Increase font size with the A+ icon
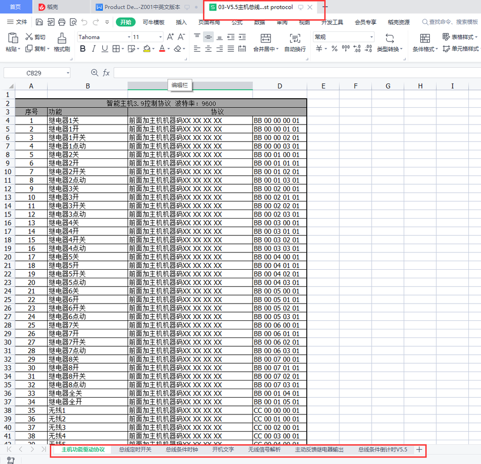Screen dimensions: 481x464 pos(170,37)
